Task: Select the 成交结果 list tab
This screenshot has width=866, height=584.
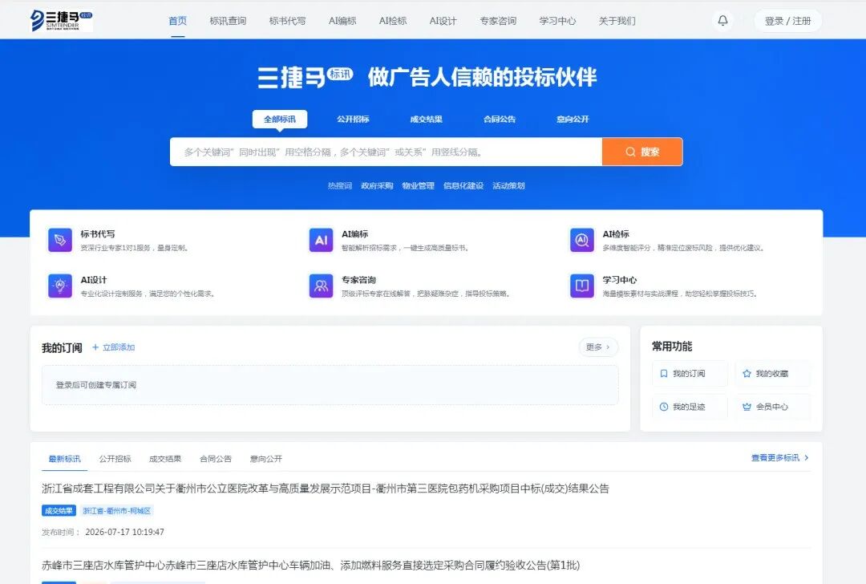Action: pos(165,459)
